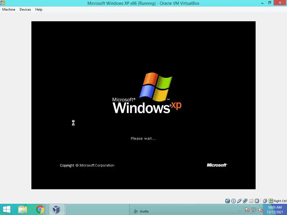Click the muted volume speaker tray icon
287x215 pixels.
point(260,210)
